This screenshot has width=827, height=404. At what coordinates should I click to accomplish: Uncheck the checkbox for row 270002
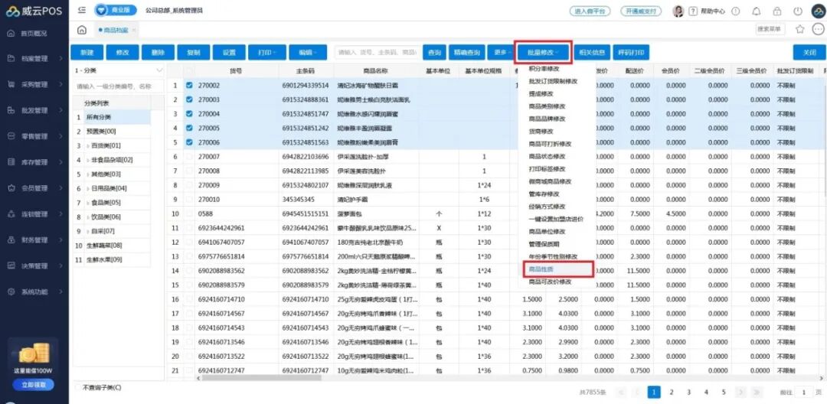189,86
